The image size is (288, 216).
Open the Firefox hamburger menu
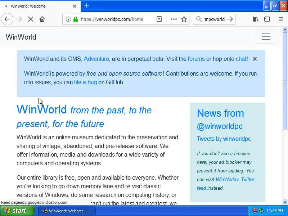point(281,19)
